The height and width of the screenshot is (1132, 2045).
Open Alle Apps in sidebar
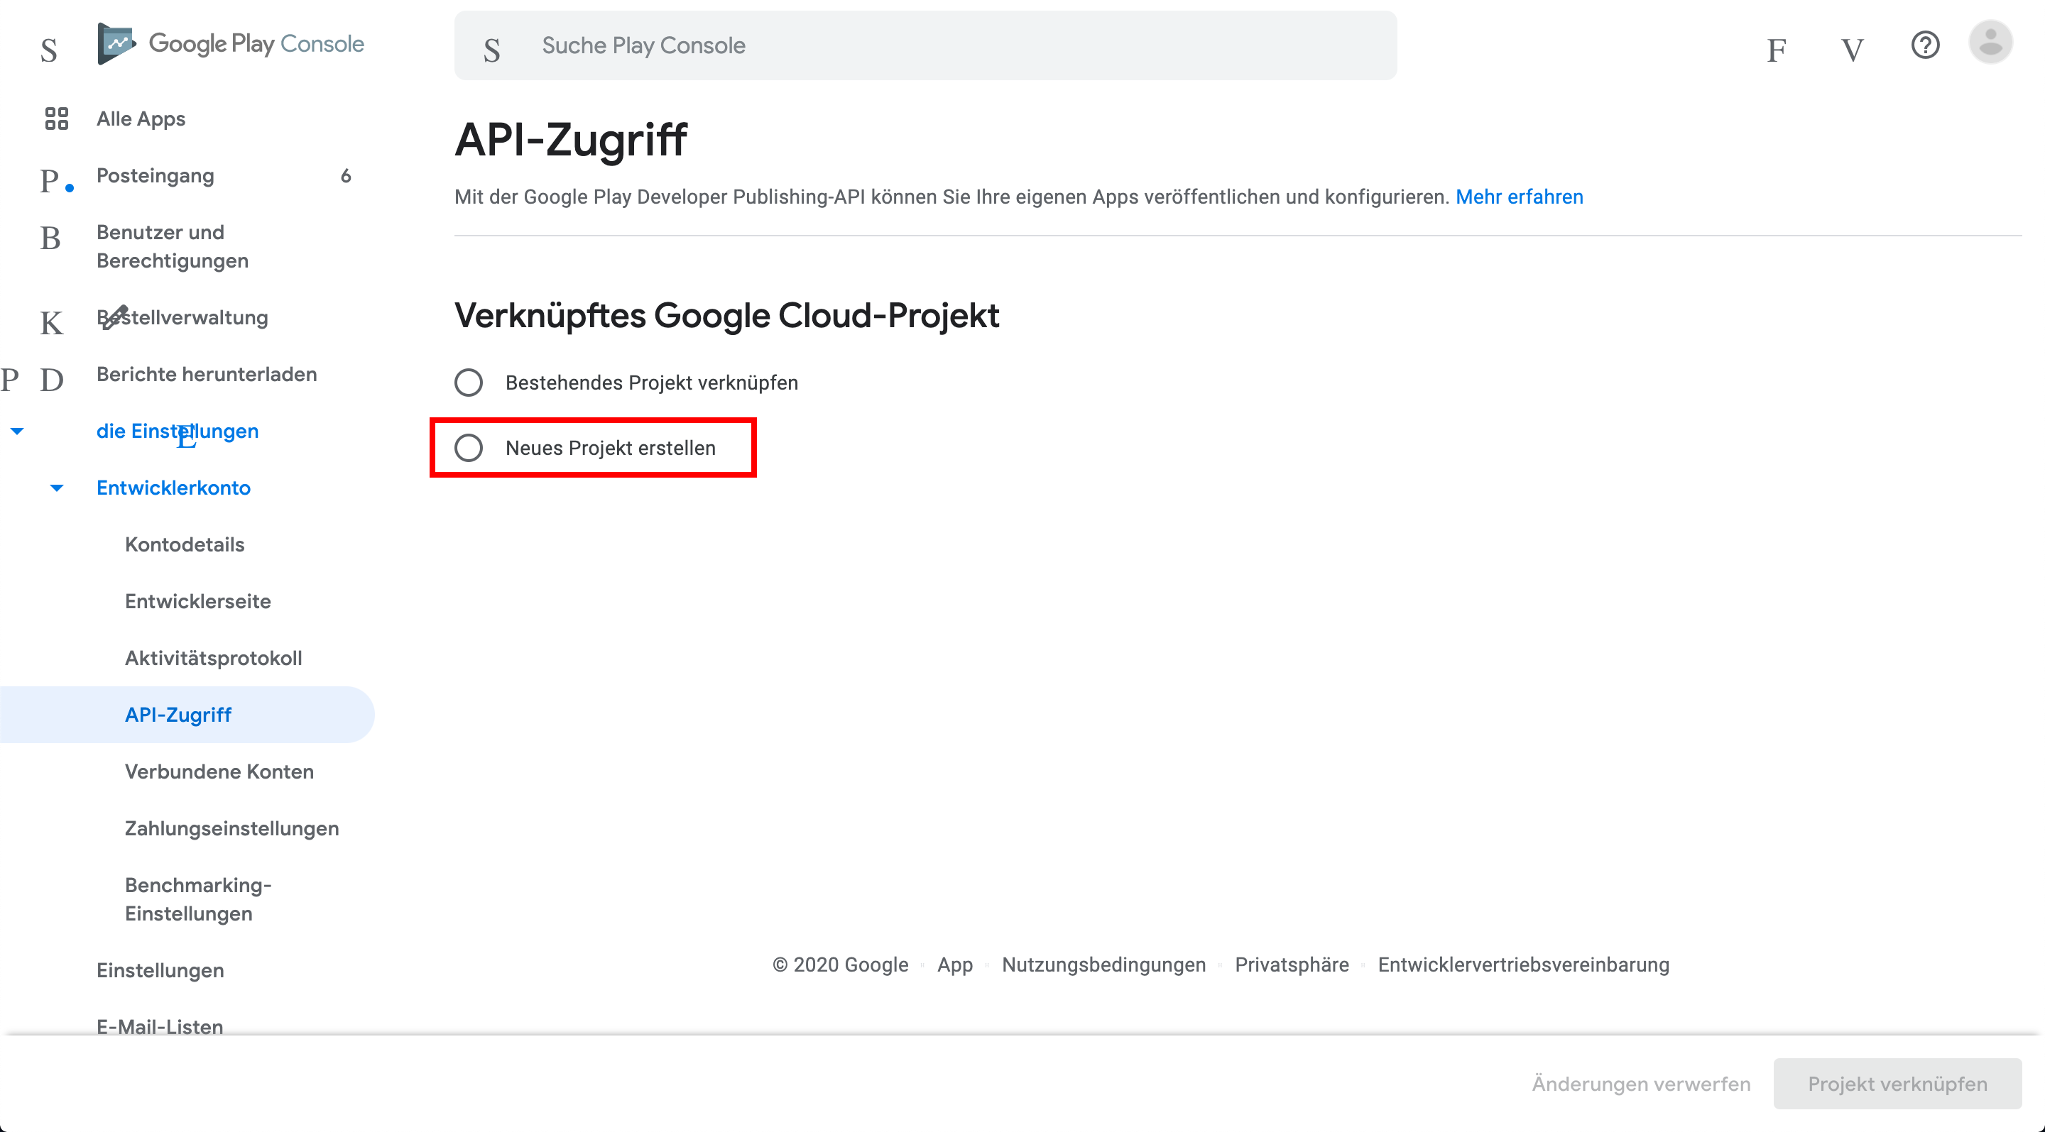click(x=141, y=119)
